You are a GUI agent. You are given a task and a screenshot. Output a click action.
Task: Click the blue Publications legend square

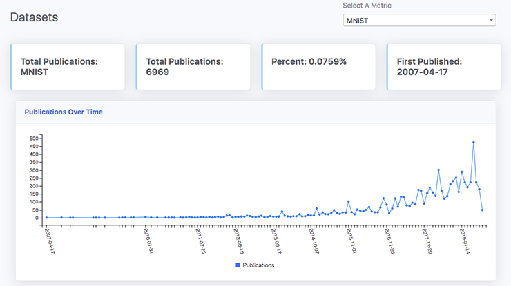click(238, 265)
